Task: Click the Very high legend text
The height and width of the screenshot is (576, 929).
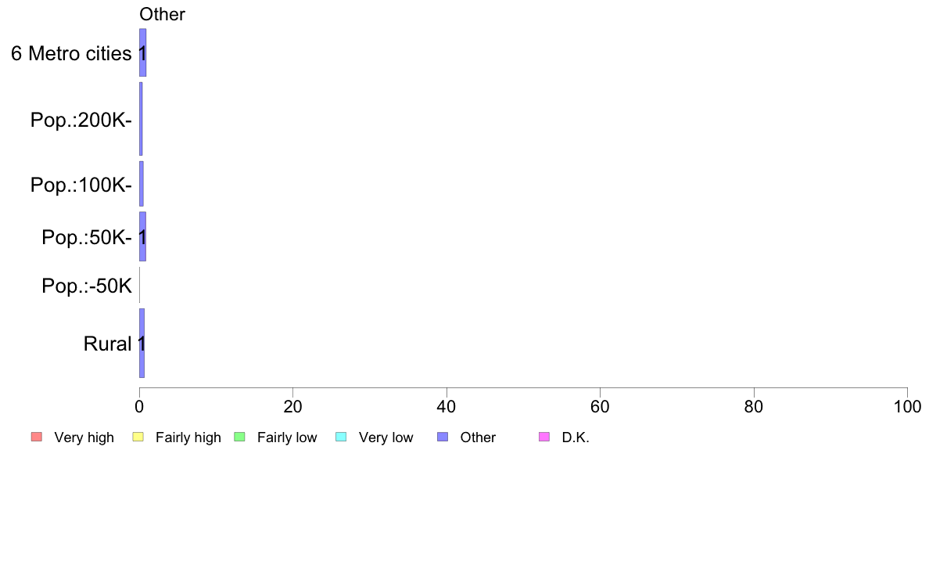Action: click(x=84, y=437)
